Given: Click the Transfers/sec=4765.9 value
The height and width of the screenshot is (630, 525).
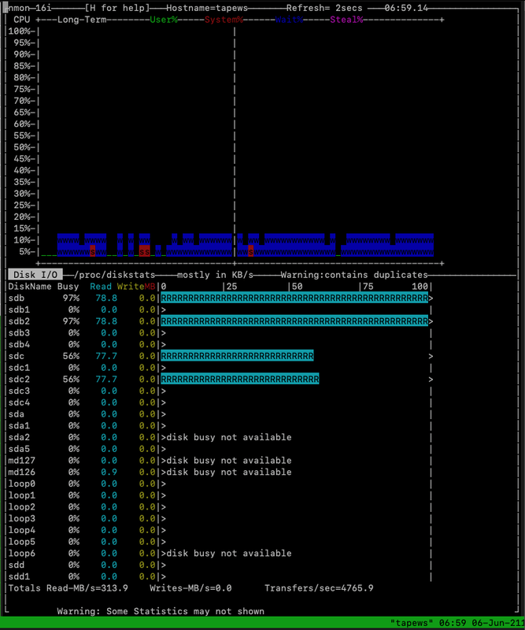Looking at the screenshot, I should point(319,588).
